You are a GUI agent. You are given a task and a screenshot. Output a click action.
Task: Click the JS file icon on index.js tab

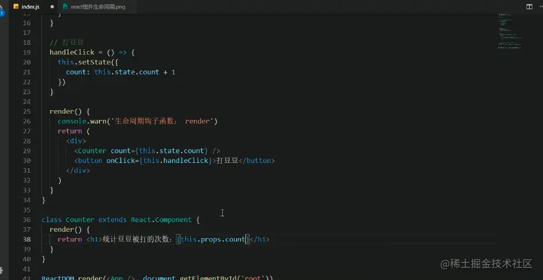[x=16, y=6]
